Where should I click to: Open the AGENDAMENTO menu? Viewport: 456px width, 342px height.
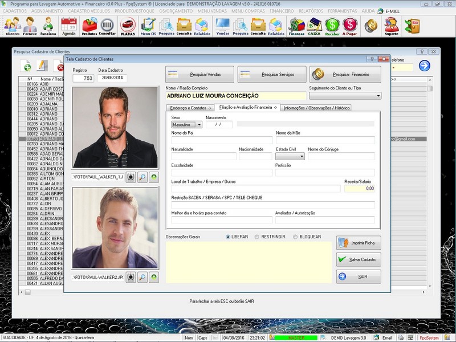pyautogui.click(x=47, y=11)
